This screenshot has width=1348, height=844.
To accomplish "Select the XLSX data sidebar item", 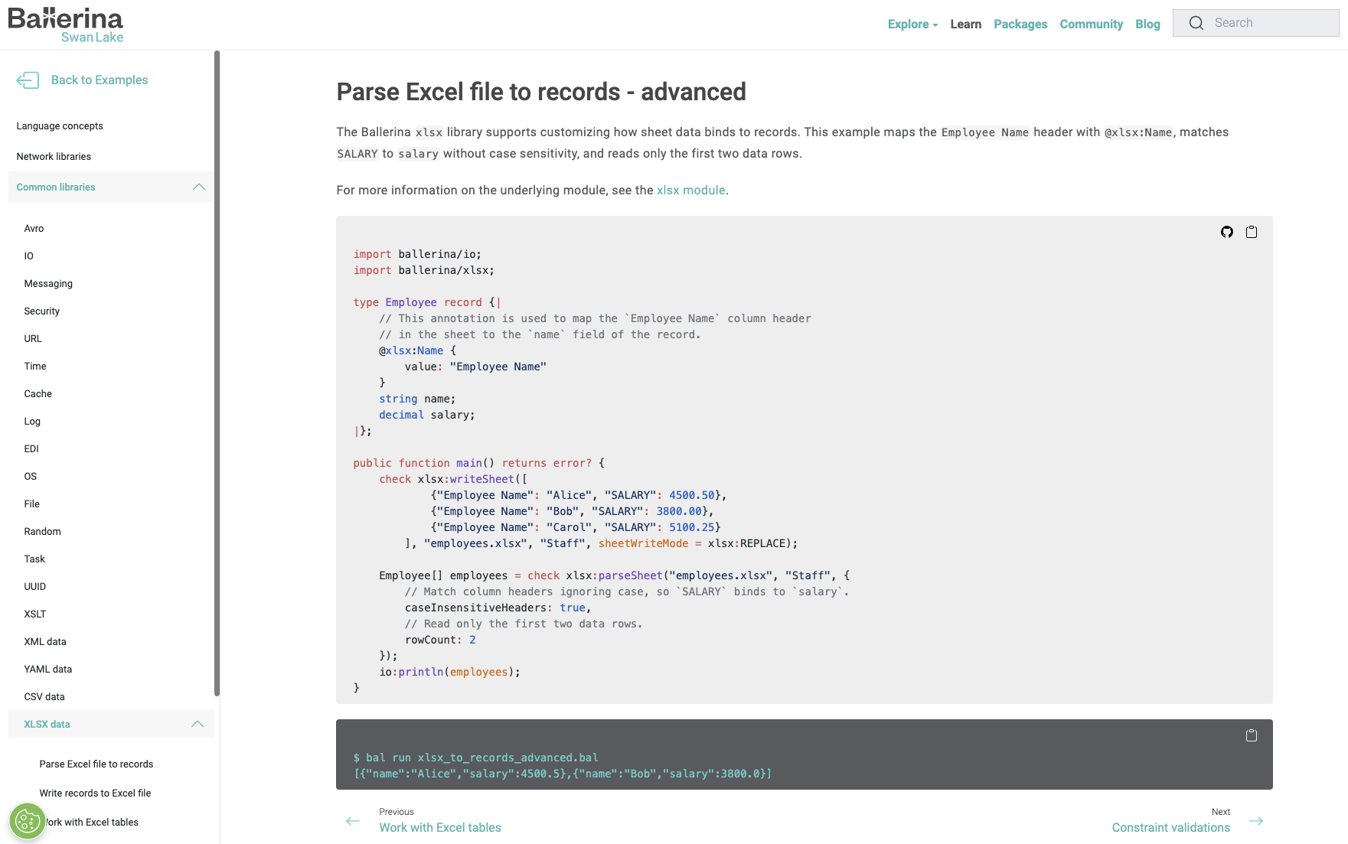I will tap(47, 724).
